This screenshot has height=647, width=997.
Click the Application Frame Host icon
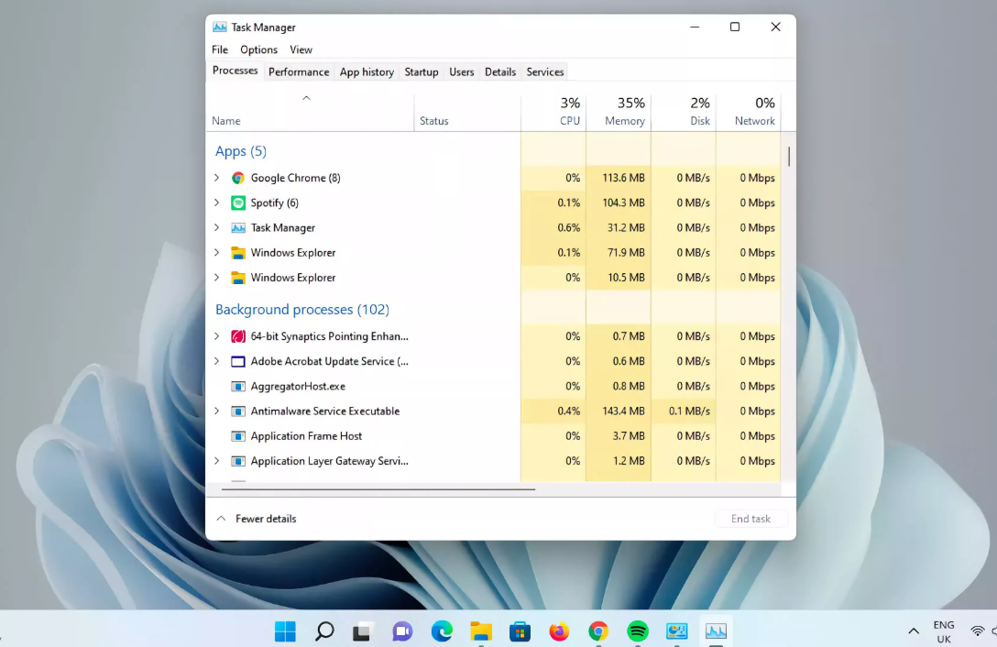point(238,436)
